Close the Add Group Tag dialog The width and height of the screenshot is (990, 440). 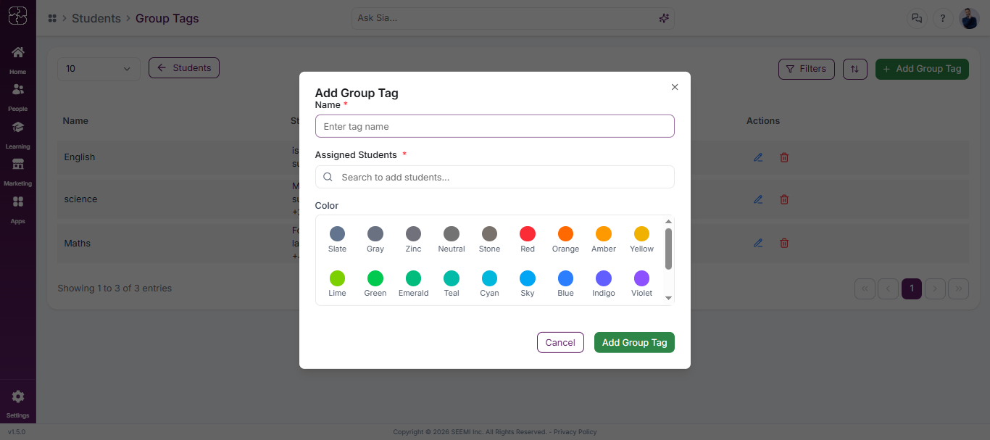[x=675, y=87]
